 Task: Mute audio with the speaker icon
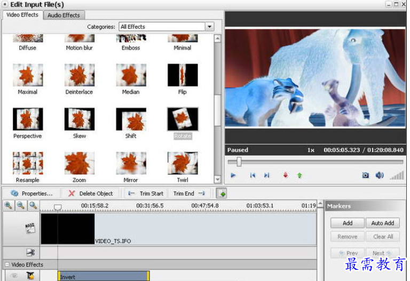point(380,175)
